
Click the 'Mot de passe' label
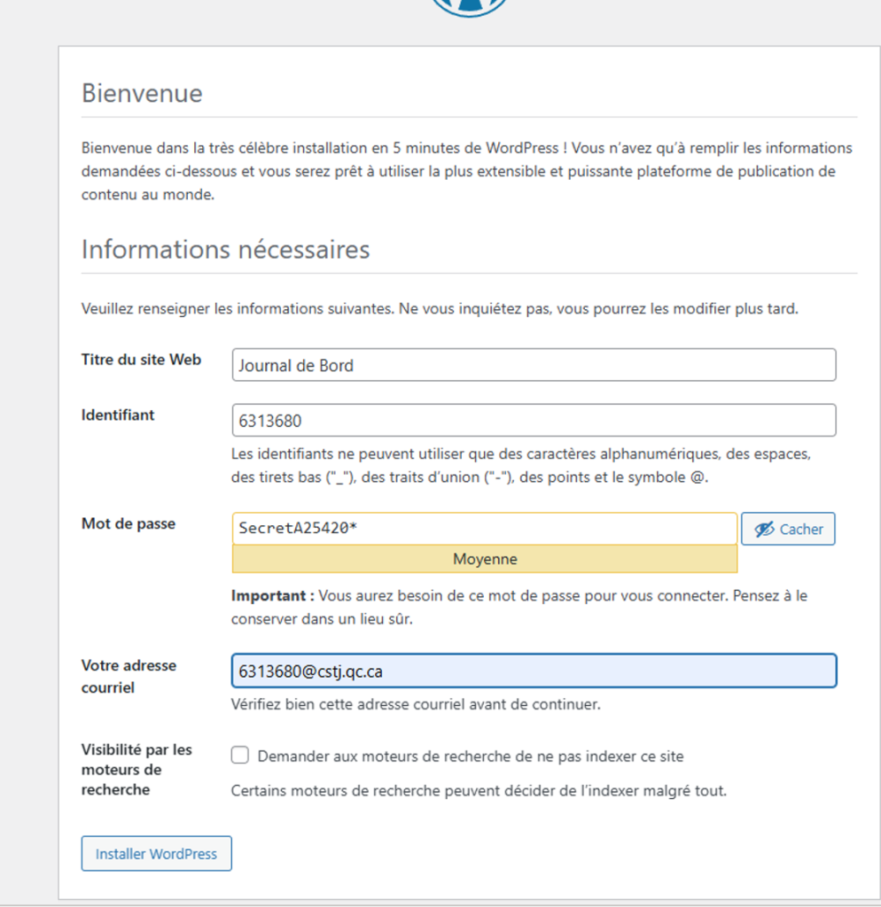point(129,523)
